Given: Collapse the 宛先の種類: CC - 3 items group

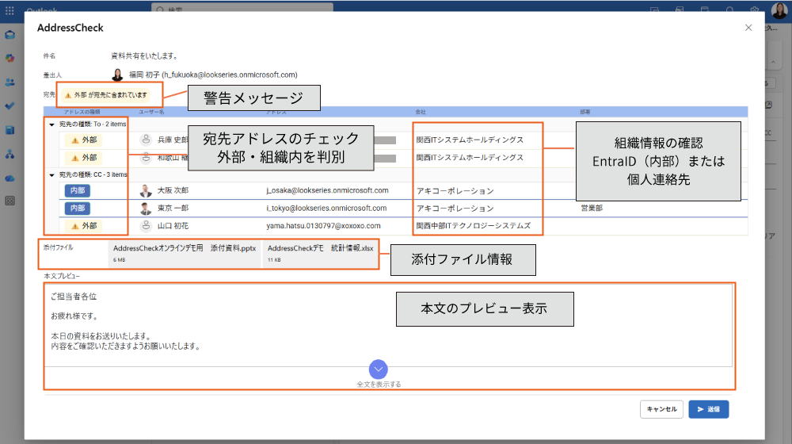Looking at the screenshot, I should click(52, 174).
